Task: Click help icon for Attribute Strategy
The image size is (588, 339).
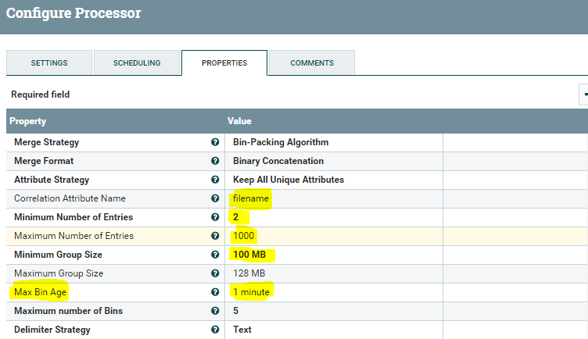Action: 214,180
